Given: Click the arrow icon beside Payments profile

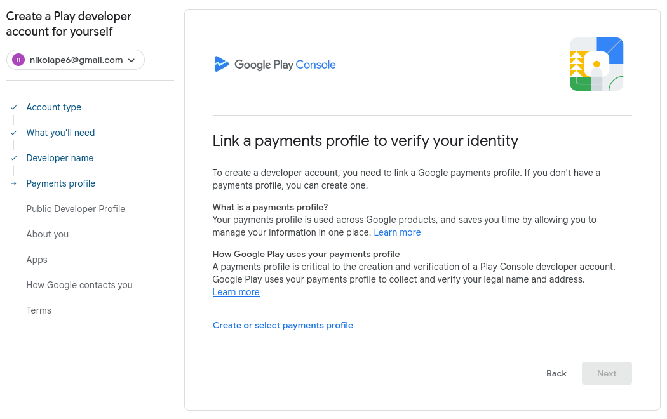Looking at the screenshot, I should point(14,183).
